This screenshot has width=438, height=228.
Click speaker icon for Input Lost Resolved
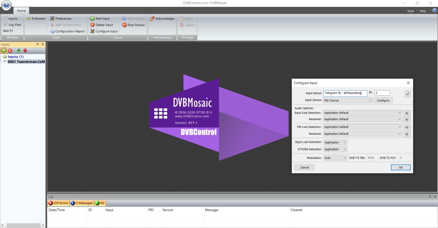point(407,119)
